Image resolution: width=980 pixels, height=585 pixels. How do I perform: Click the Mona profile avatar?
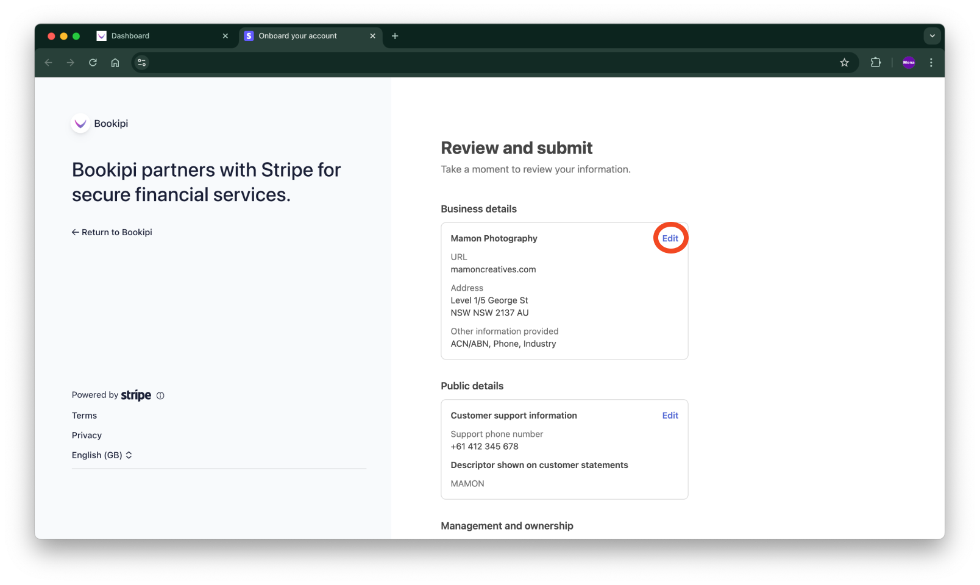click(908, 62)
